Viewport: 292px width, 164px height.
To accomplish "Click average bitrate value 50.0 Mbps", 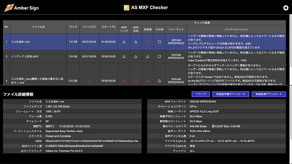I will click(x=196, y=116).
